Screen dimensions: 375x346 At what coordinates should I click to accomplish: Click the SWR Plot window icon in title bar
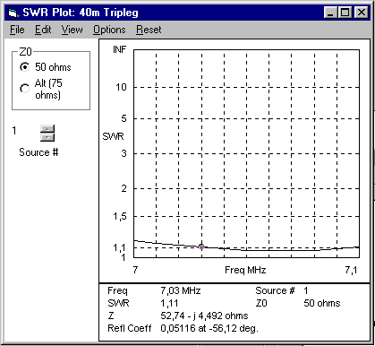(13, 13)
